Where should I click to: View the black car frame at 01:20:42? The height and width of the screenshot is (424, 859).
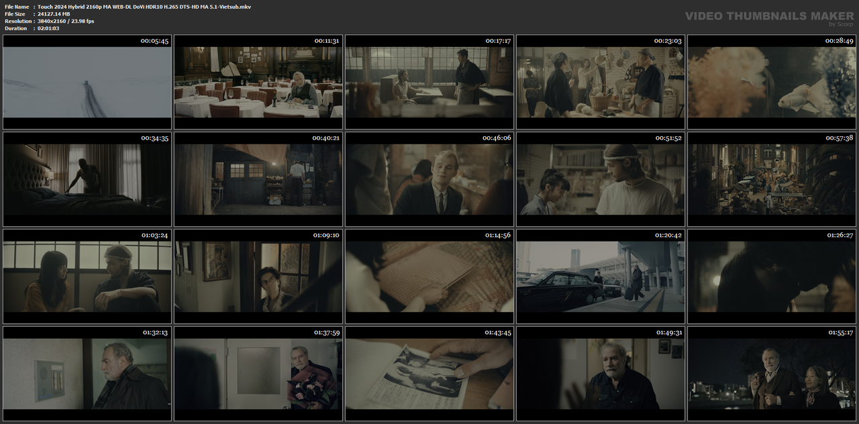point(601,276)
